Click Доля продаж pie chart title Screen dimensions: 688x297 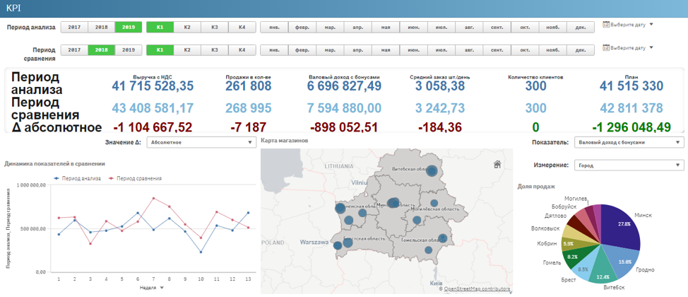point(536,186)
